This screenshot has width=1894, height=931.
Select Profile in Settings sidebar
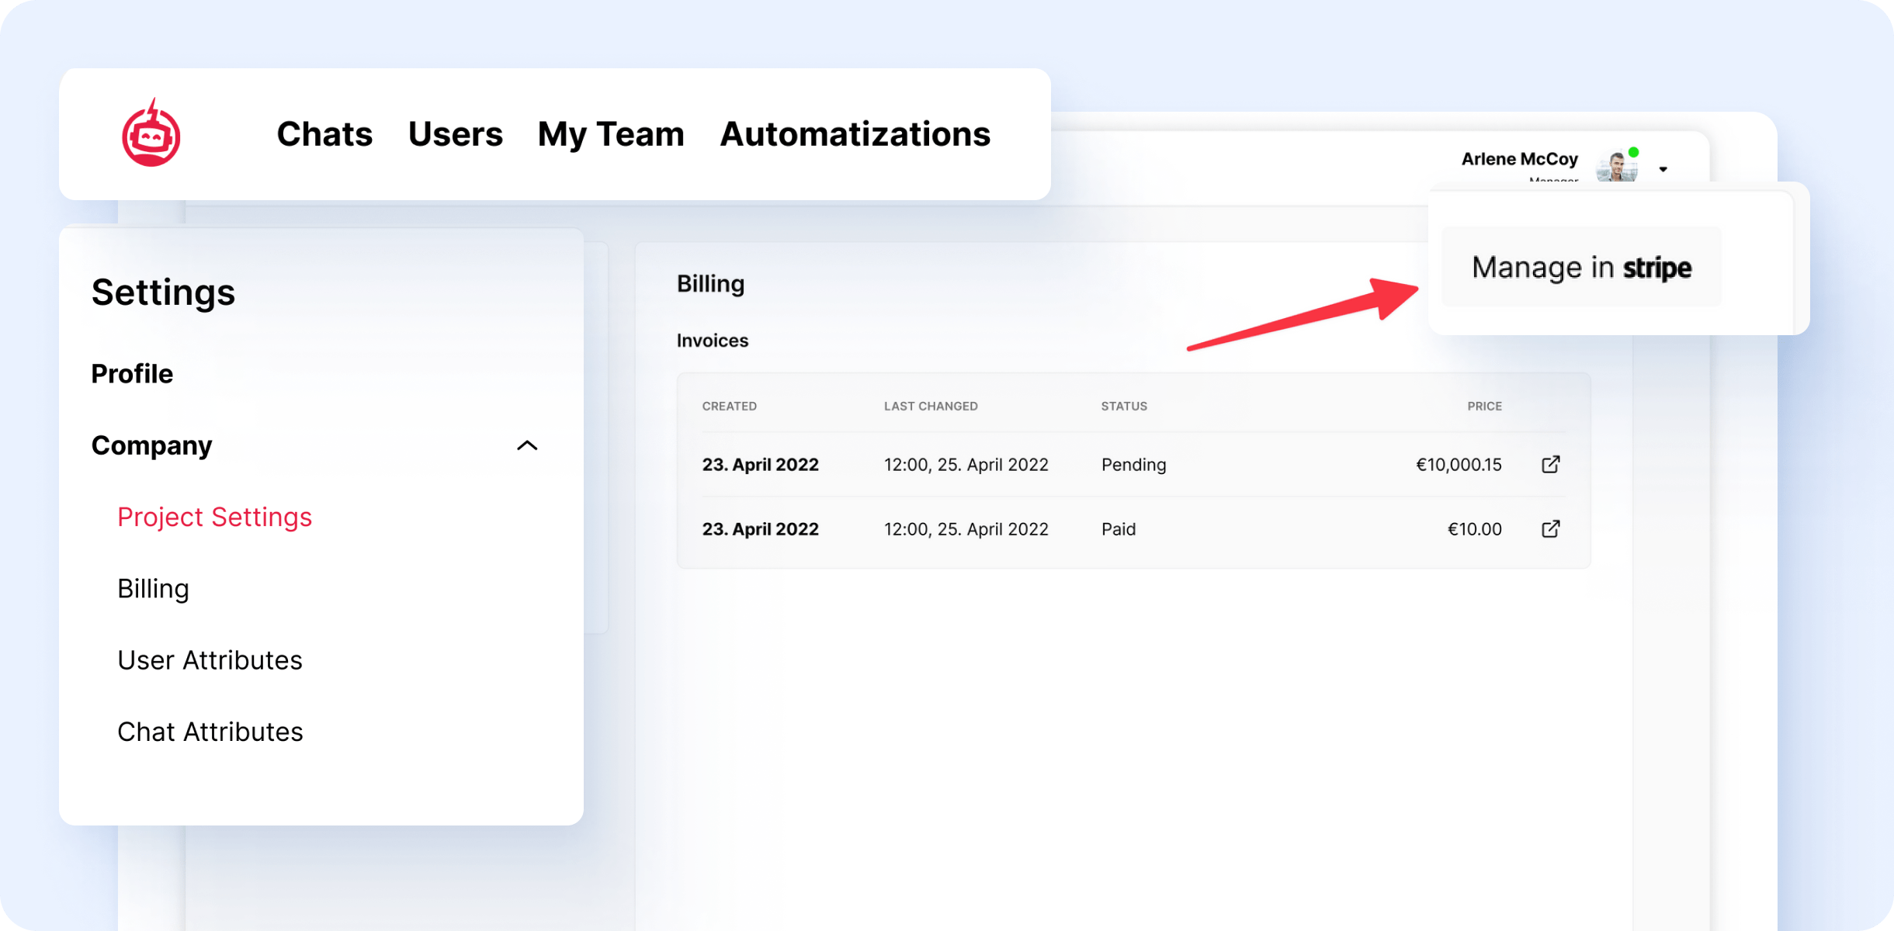(132, 374)
